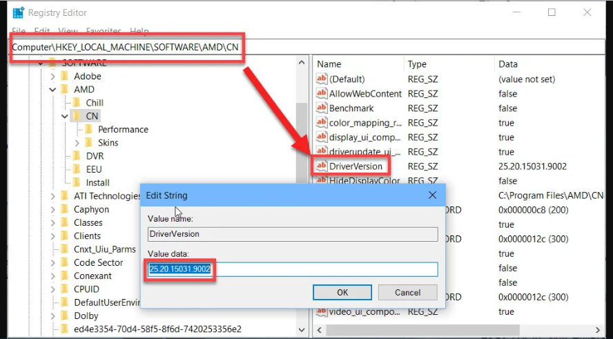
Task: Click values pane horizontal scroll right arrow
Action: 598,330
